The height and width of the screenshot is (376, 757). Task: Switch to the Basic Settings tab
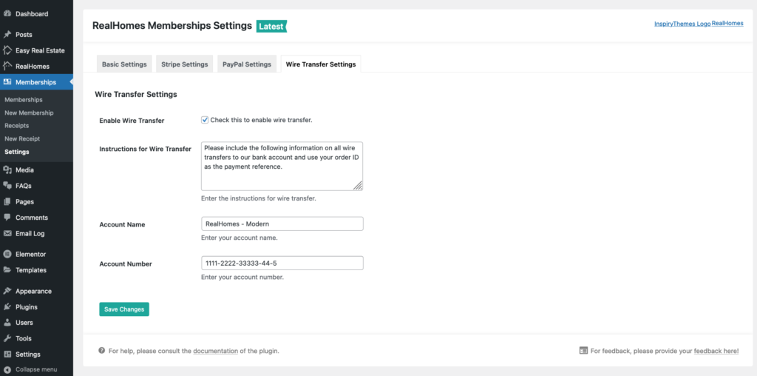124,64
